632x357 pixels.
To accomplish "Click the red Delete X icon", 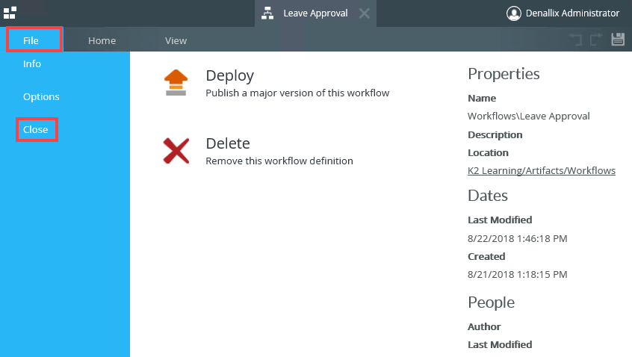I will pyautogui.click(x=176, y=151).
